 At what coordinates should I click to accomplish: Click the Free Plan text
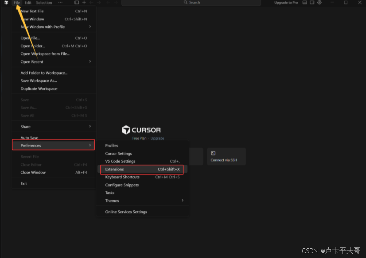click(139, 138)
